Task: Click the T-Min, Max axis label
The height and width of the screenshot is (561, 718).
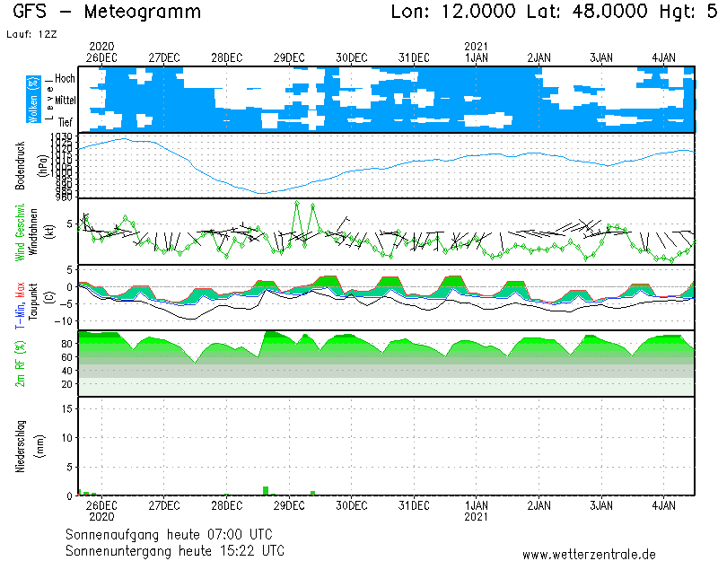Action: coord(20,305)
